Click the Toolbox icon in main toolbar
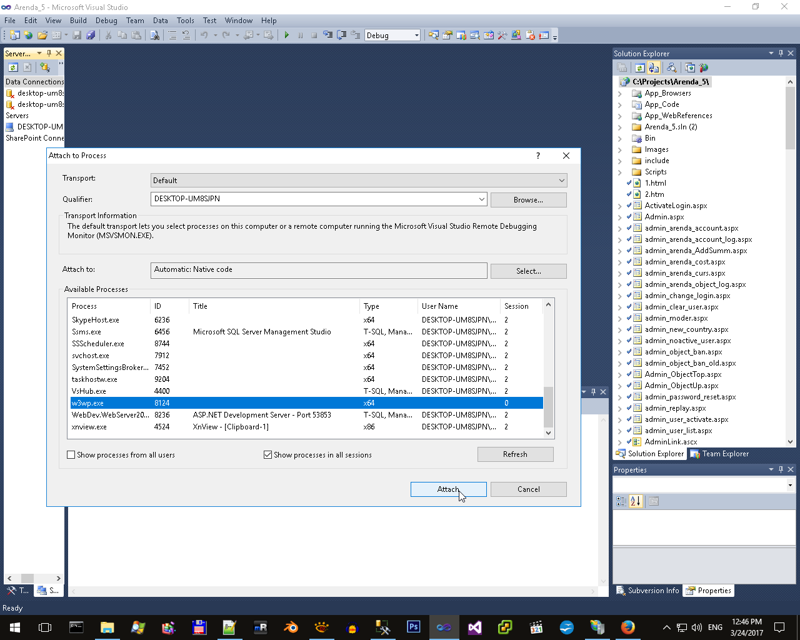Viewport: 800px width, 640px height. click(x=502, y=36)
